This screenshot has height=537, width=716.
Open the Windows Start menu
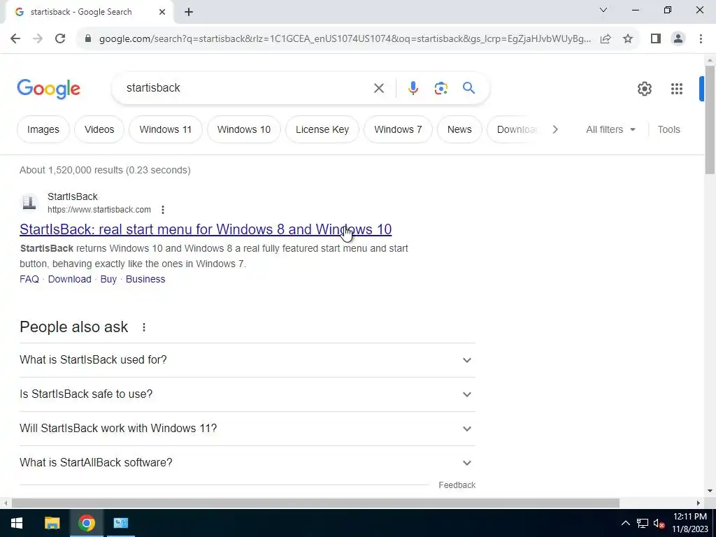pos(17,523)
